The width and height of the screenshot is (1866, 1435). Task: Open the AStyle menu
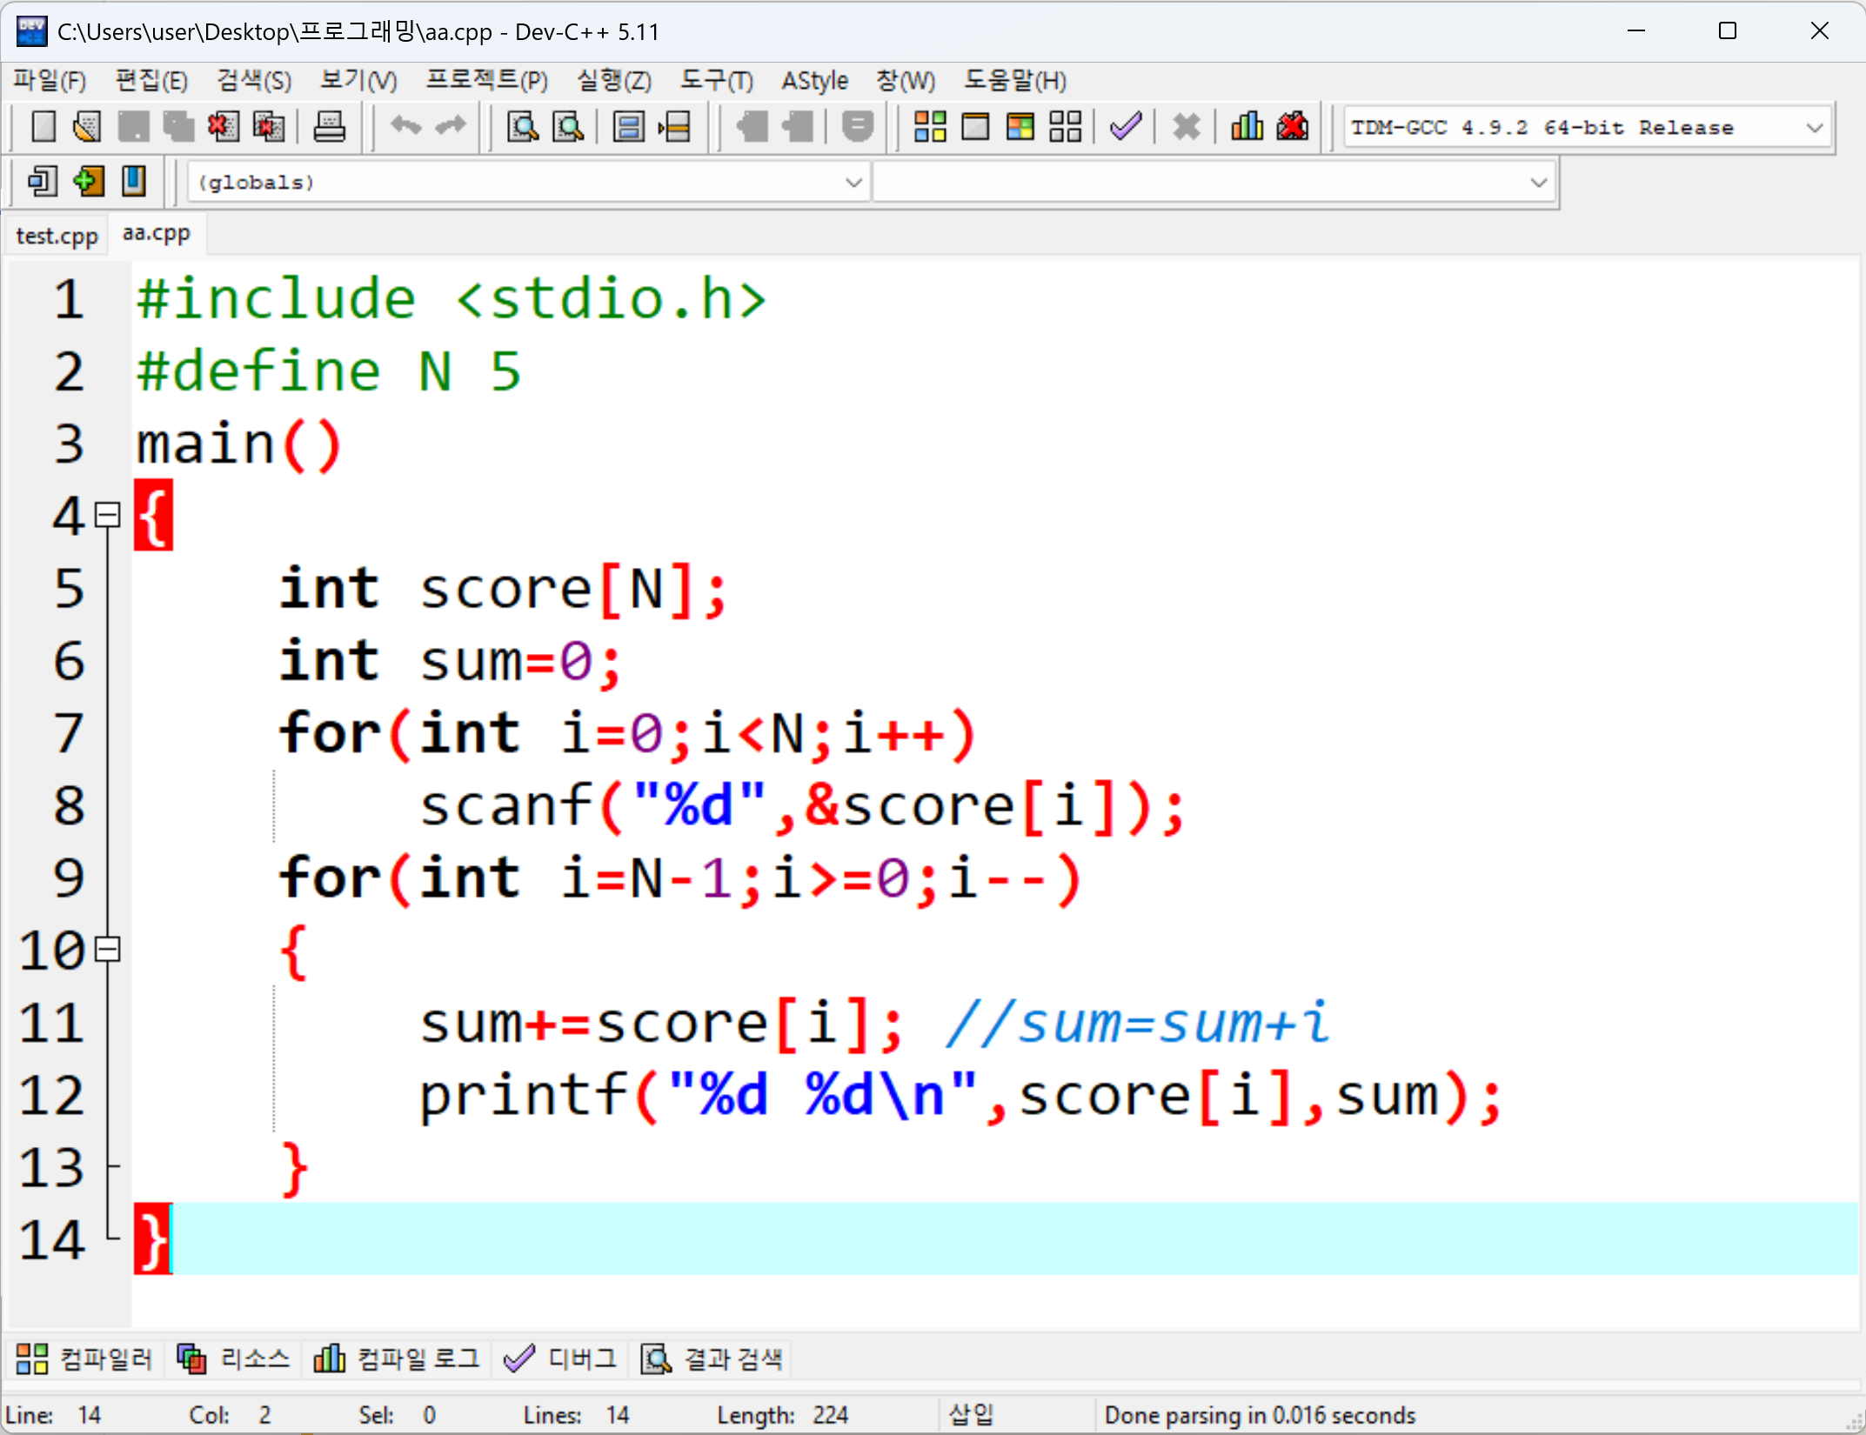point(814,81)
